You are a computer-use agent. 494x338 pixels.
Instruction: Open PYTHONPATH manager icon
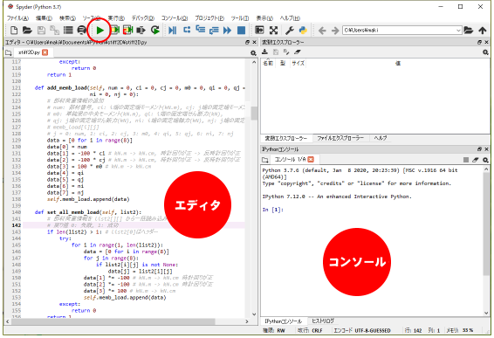click(x=303, y=31)
